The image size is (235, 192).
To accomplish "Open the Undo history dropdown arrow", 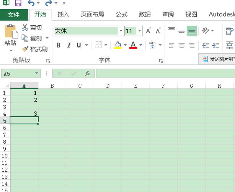I will 38,3.
